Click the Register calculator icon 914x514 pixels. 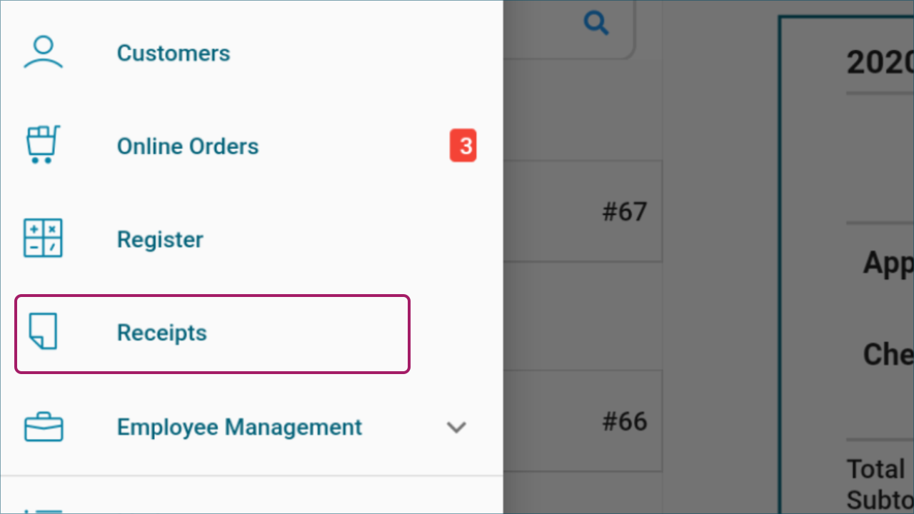tap(43, 238)
